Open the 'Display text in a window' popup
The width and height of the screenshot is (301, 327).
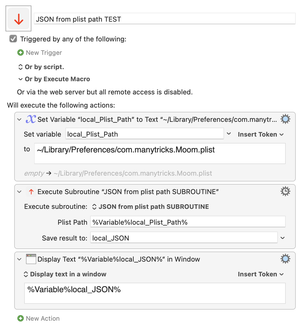coord(65,274)
